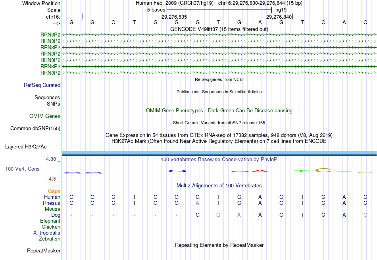The image size is (377, 260).
Task: Click the 29,276,835 coordinate marker
Action: point(174,17)
